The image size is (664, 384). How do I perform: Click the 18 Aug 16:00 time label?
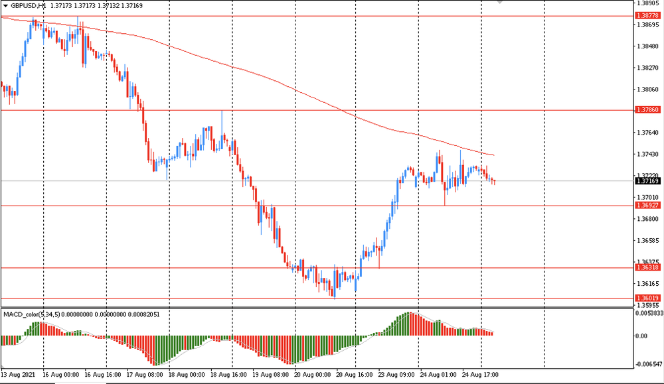click(x=228, y=375)
